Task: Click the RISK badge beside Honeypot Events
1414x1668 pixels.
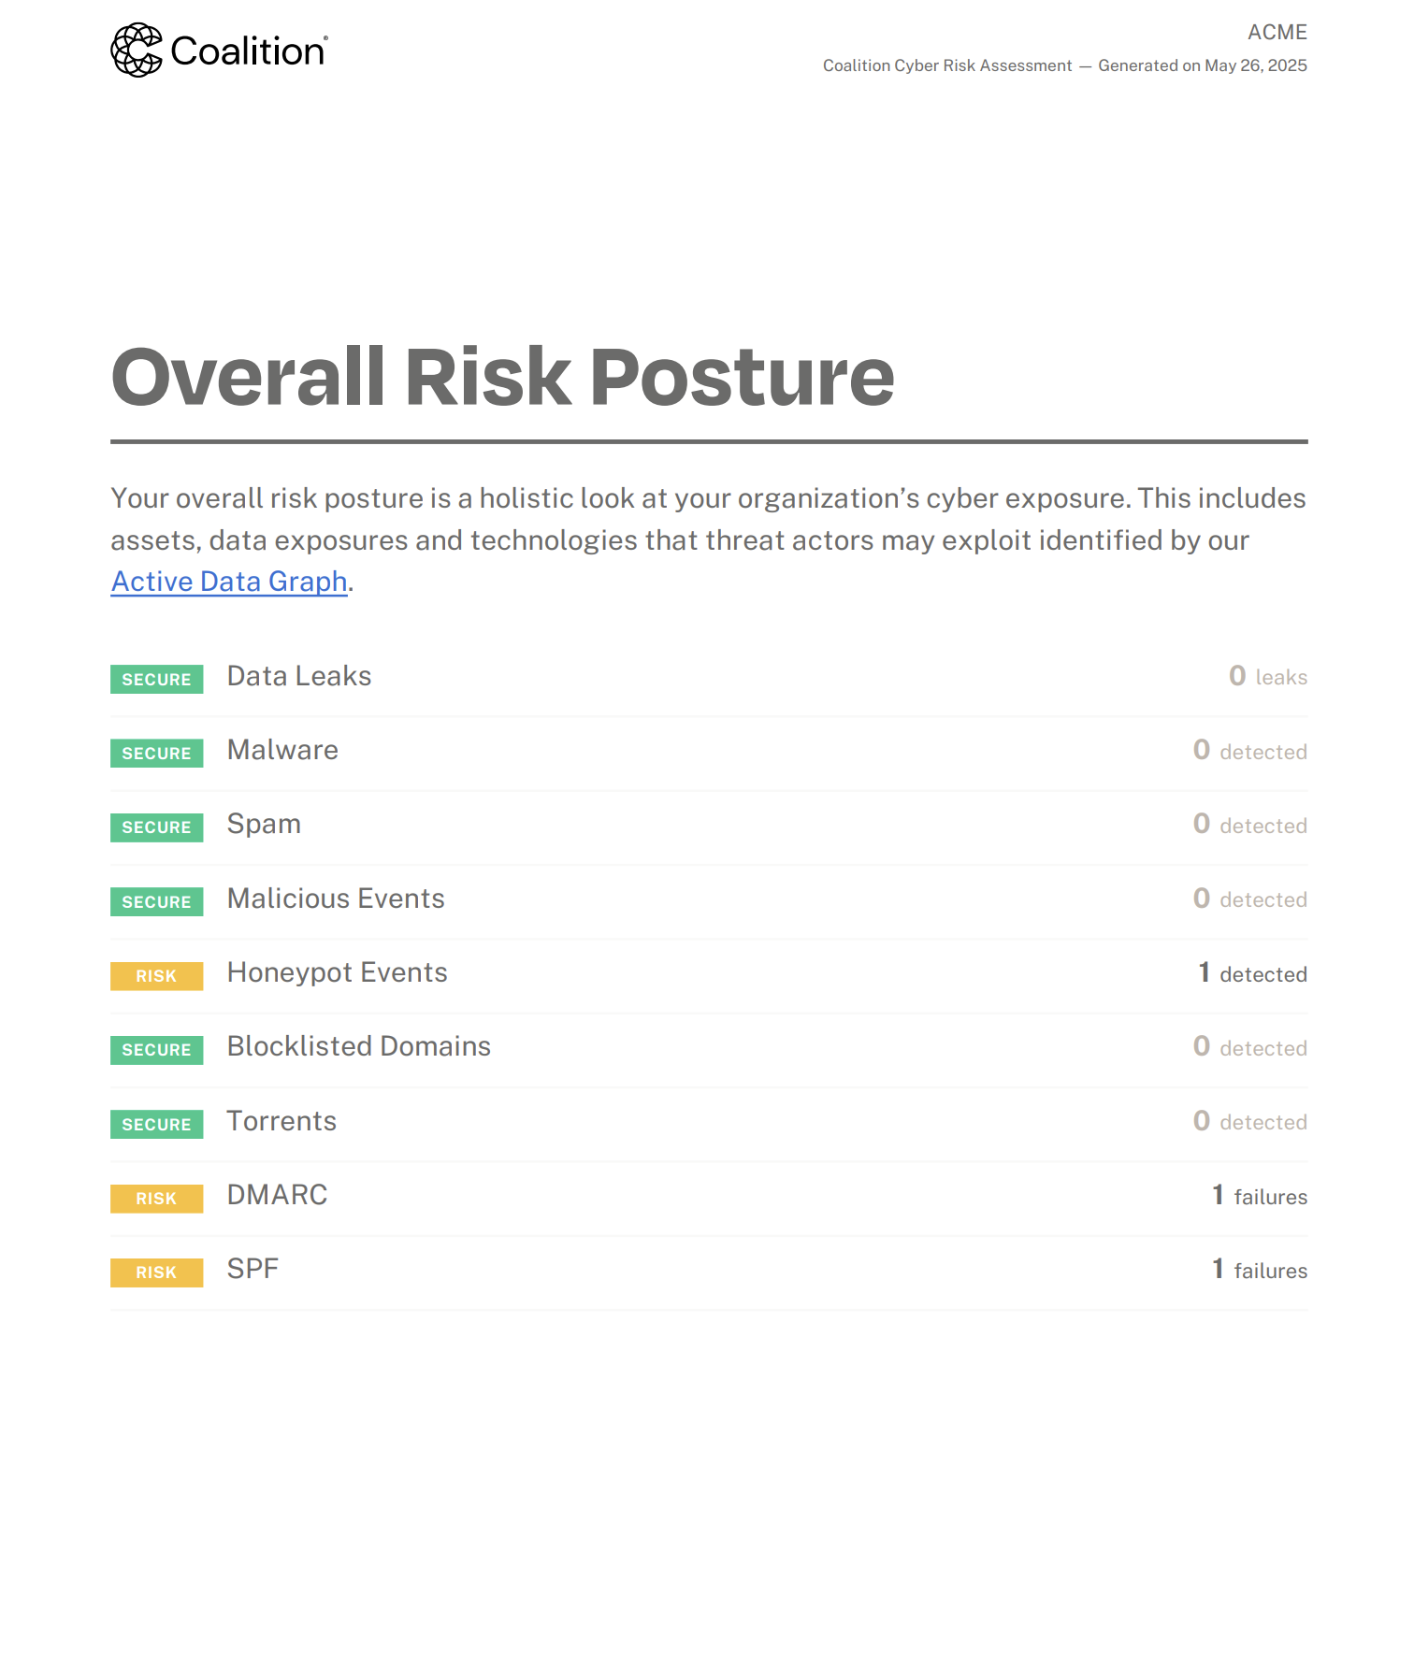Action: click(x=156, y=976)
